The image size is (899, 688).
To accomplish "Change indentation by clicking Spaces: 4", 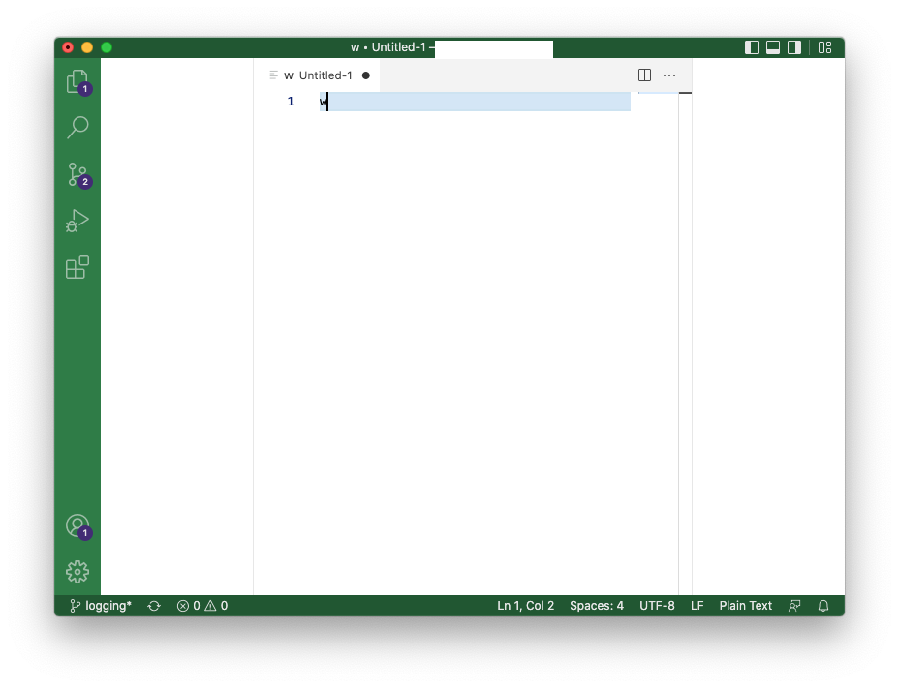I will (x=596, y=605).
